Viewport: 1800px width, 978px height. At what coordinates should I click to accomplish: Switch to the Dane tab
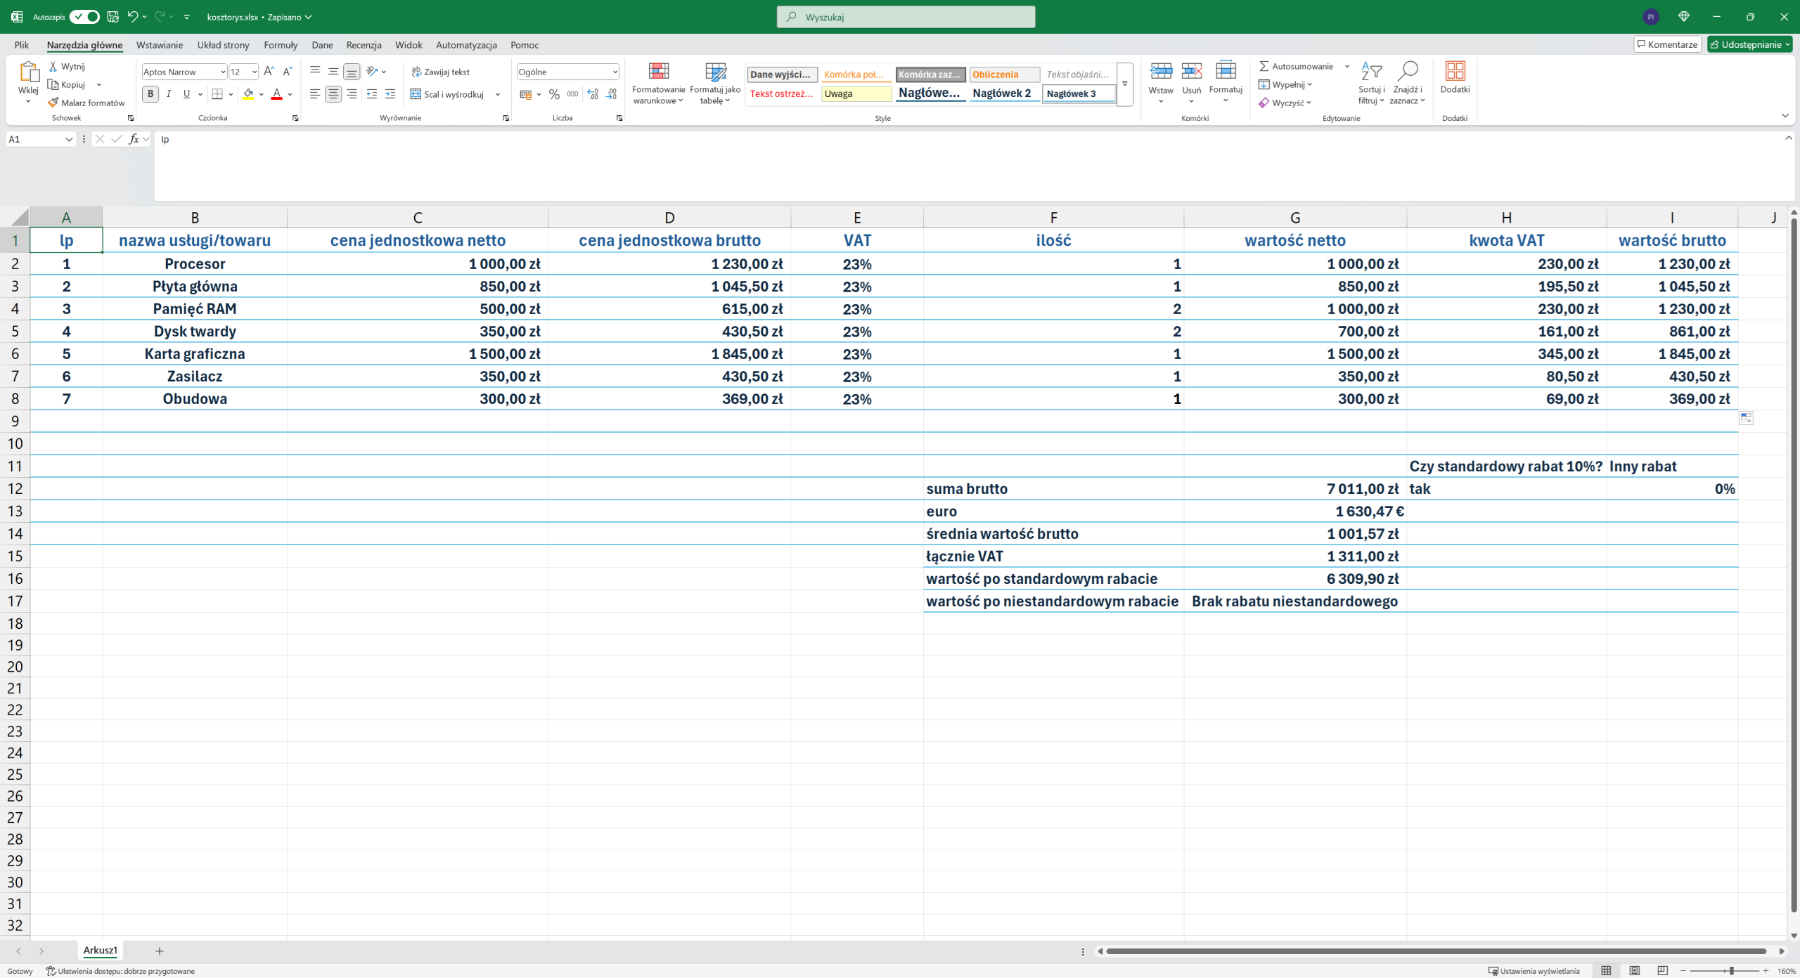[322, 44]
